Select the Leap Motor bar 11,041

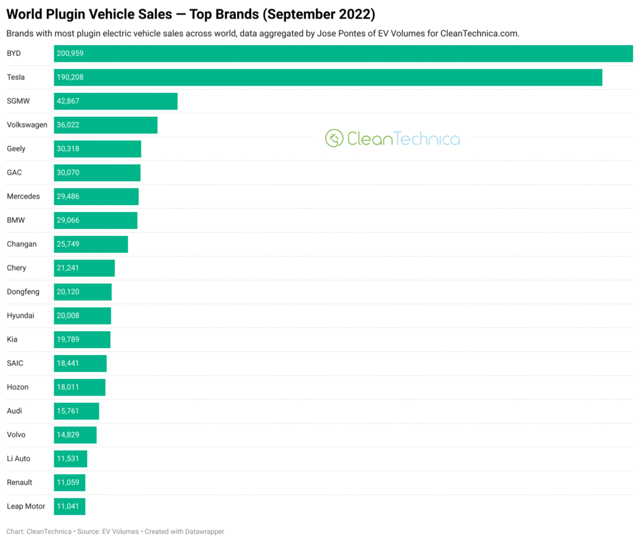pos(69,506)
